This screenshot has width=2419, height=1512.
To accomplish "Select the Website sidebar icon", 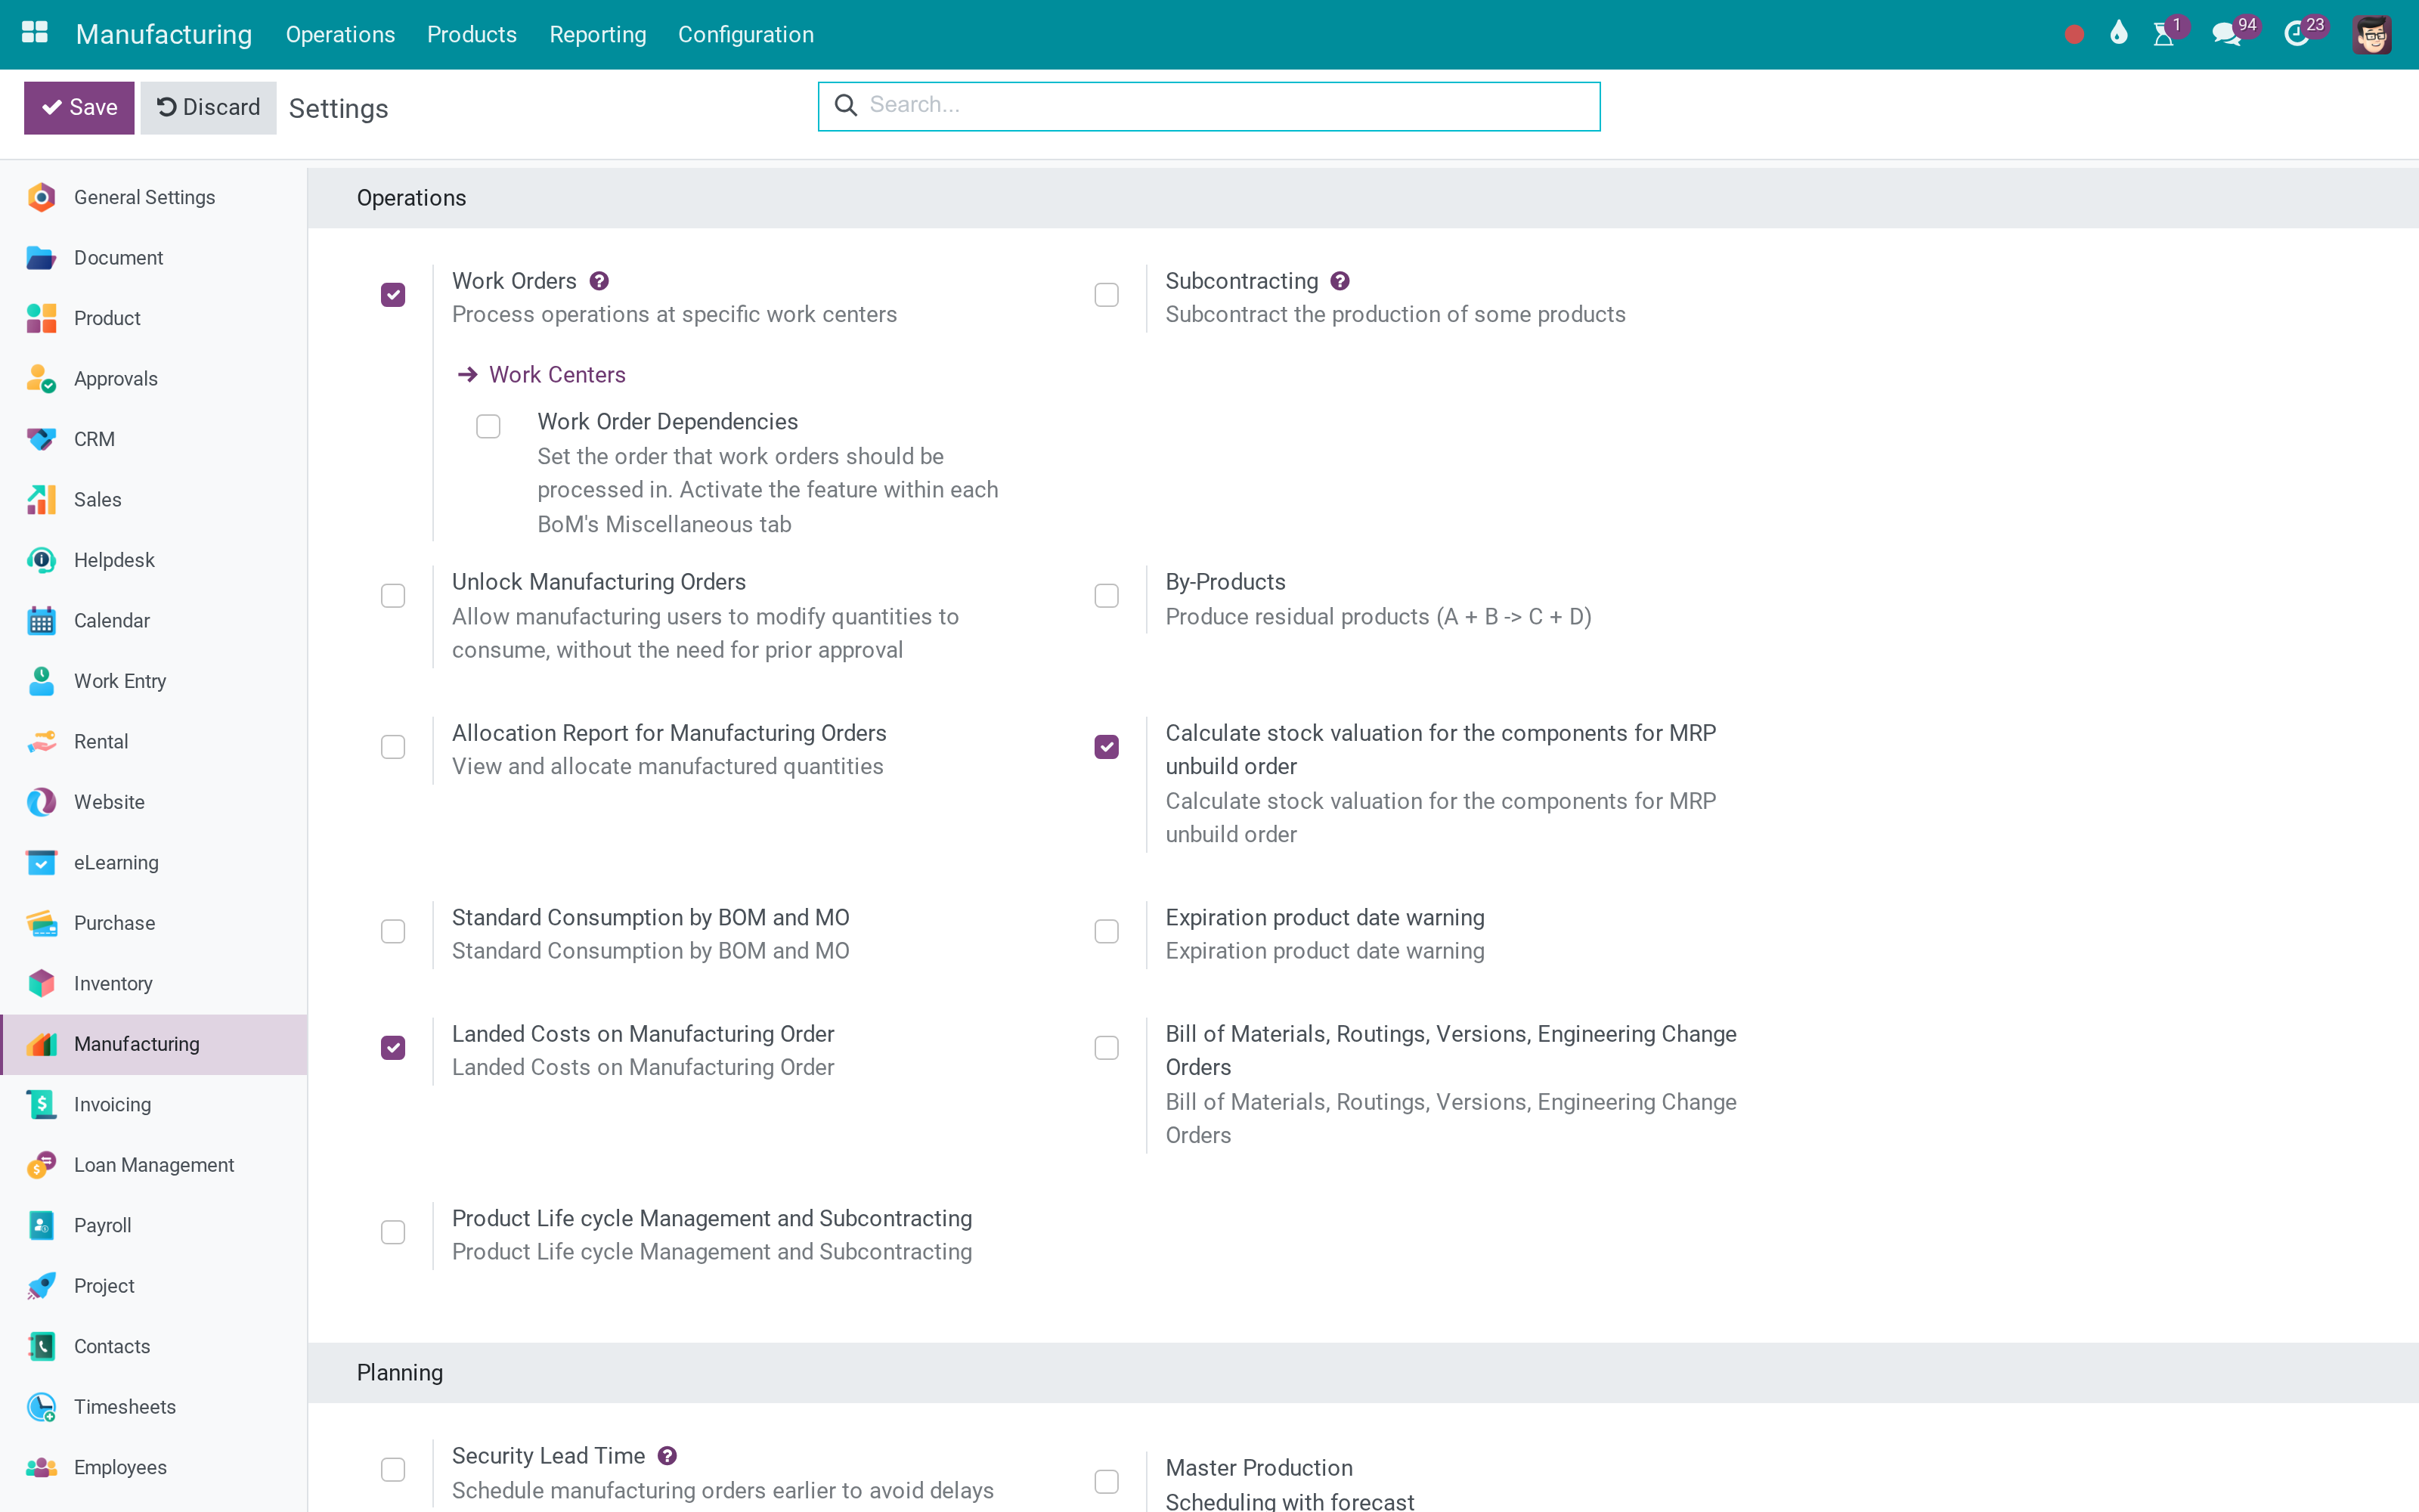I will click(x=41, y=802).
